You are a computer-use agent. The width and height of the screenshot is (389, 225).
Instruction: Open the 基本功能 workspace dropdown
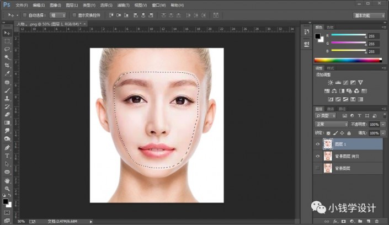(370, 15)
